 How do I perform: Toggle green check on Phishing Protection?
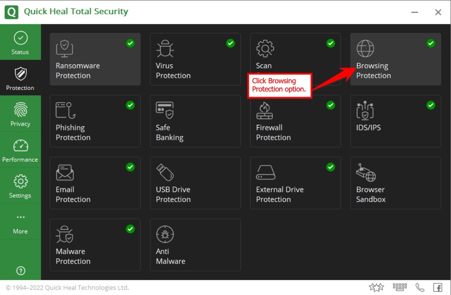click(130, 105)
